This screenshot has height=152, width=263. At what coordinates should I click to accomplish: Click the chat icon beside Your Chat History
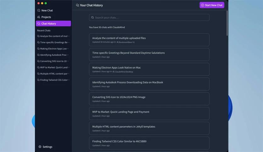77,5
